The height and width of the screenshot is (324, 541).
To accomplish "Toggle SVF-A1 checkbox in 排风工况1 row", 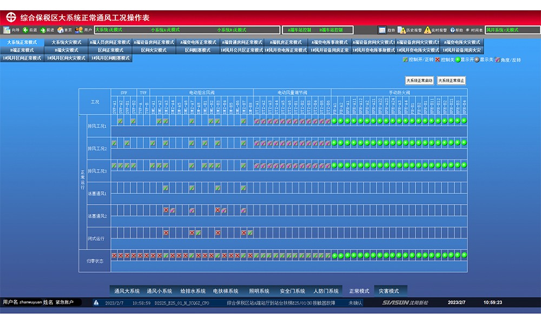I will [x=114, y=121].
